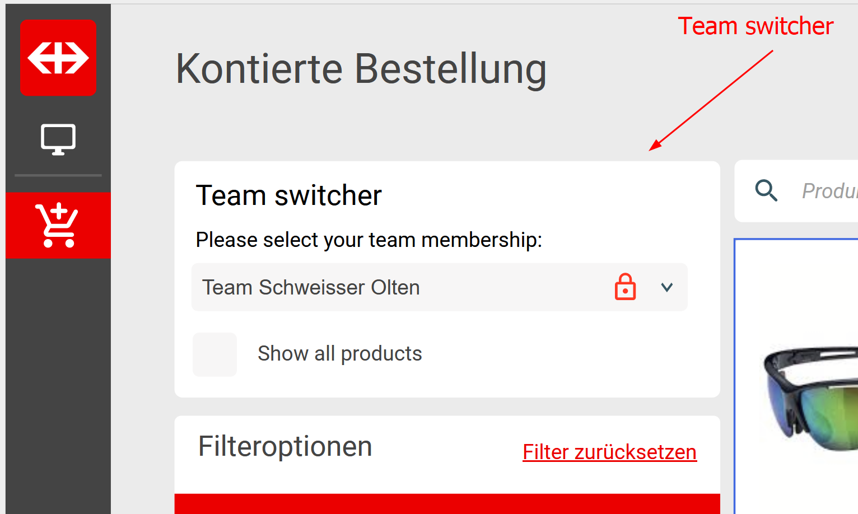Click the red lock icon in team dropdown

click(625, 287)
